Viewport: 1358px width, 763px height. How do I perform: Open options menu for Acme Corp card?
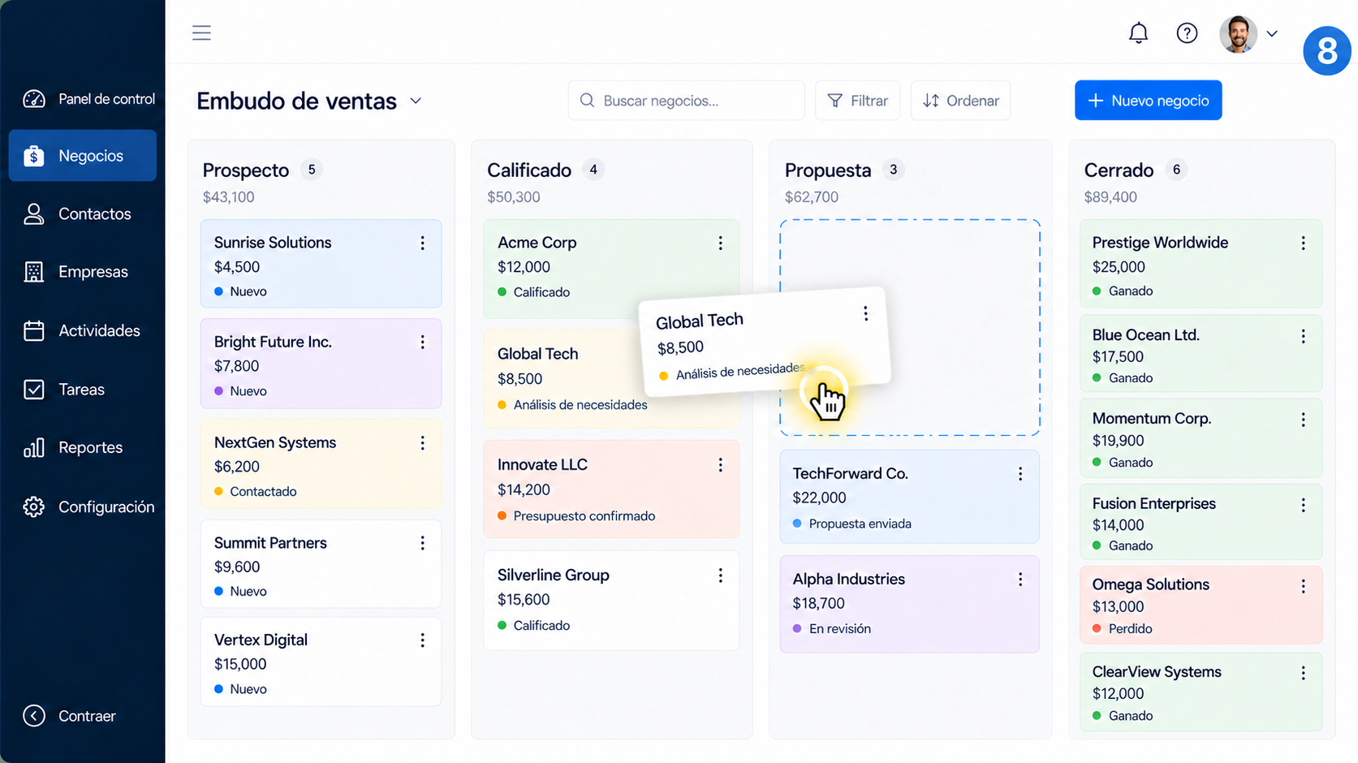point(720,243)
